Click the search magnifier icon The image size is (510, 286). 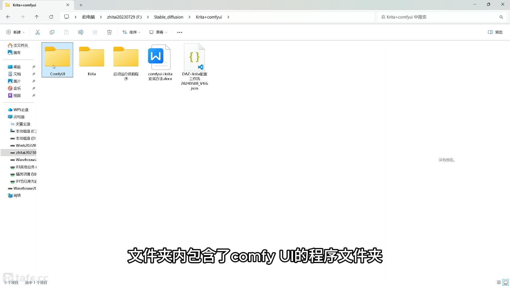tap(501, 17)
